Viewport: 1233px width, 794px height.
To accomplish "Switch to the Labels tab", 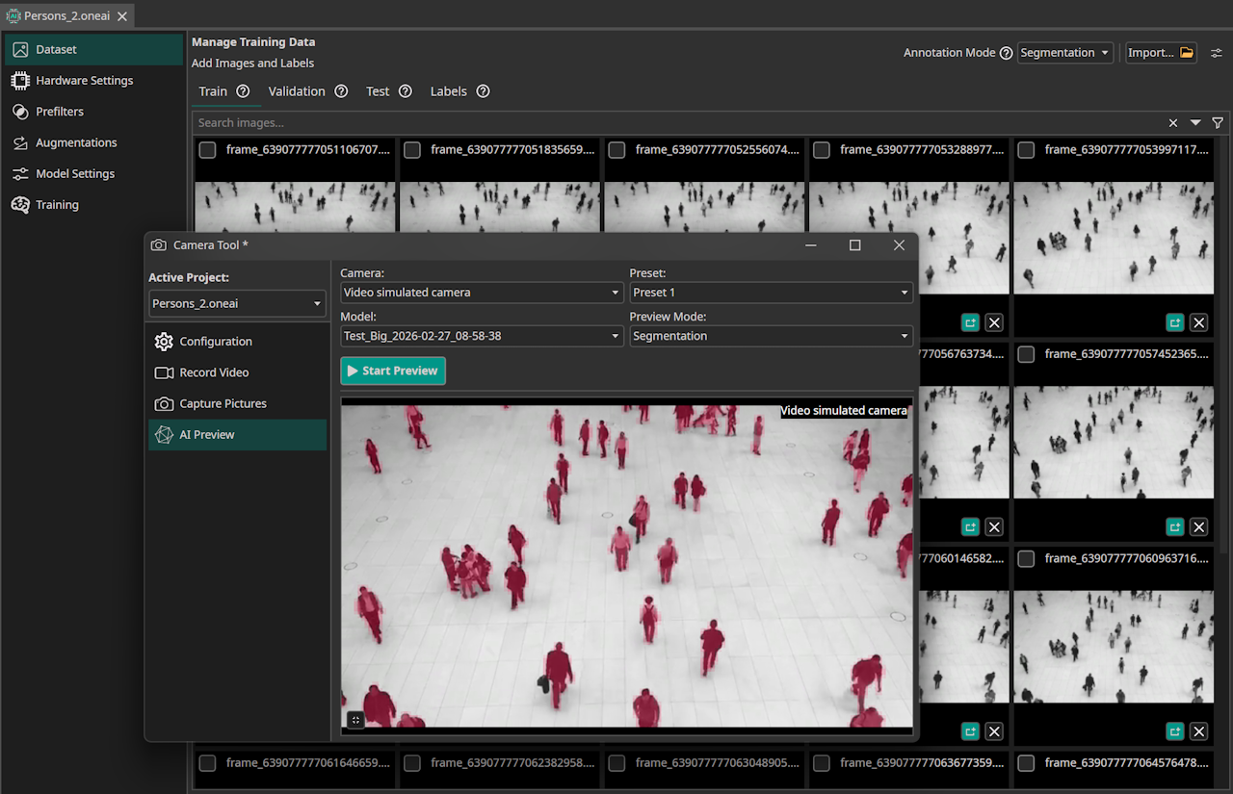I will pyautogui.click(x=448, y=91).
